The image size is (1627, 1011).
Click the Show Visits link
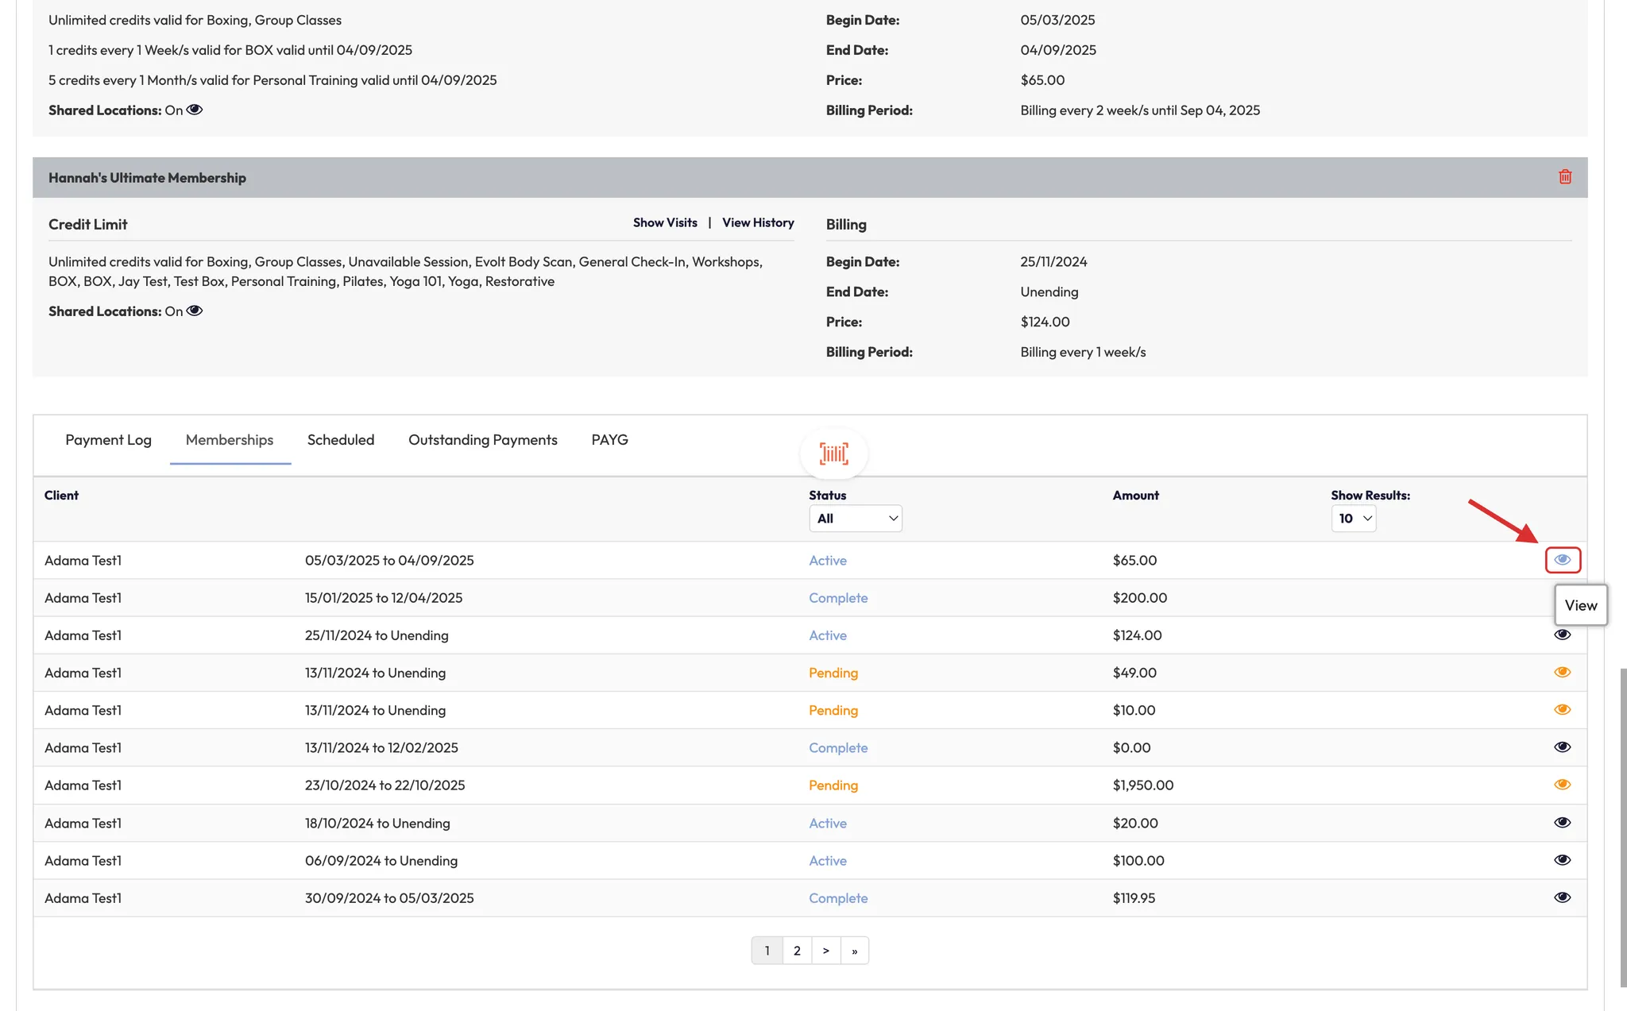tap(665, 222)
